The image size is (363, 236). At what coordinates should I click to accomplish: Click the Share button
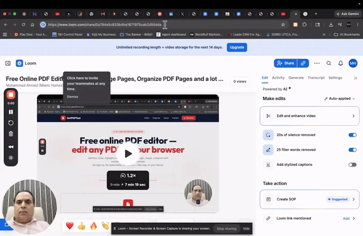tap(285, 63)
